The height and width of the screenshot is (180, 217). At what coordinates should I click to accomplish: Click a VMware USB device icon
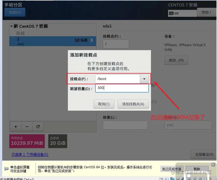(194, 179)
